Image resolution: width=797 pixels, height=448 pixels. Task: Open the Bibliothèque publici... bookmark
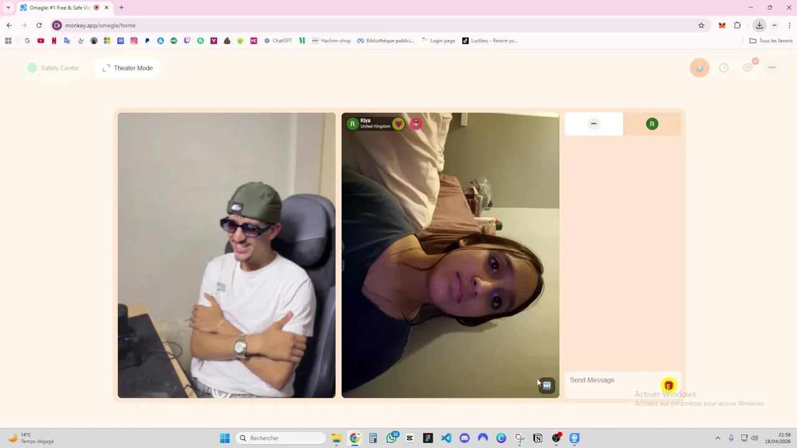[x=385, y=40]
